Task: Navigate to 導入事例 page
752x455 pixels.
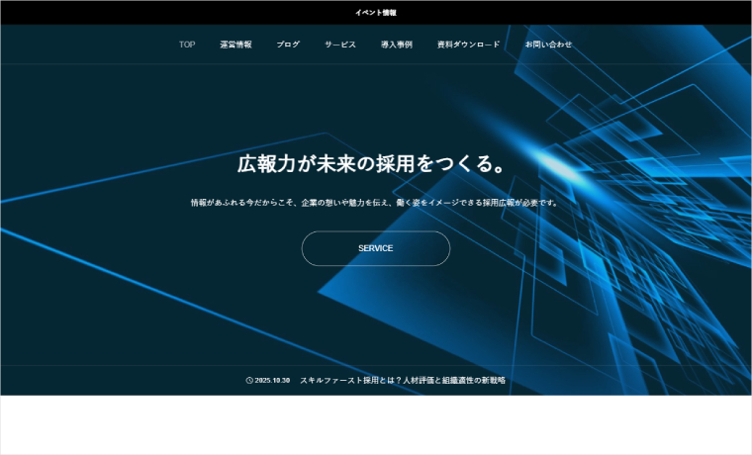Action: tap(397, 45)
